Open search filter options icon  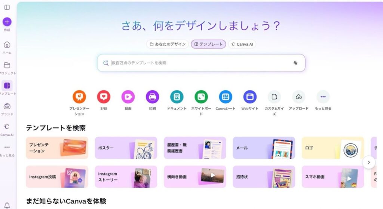pyautogui.click(x=295, y=63)
